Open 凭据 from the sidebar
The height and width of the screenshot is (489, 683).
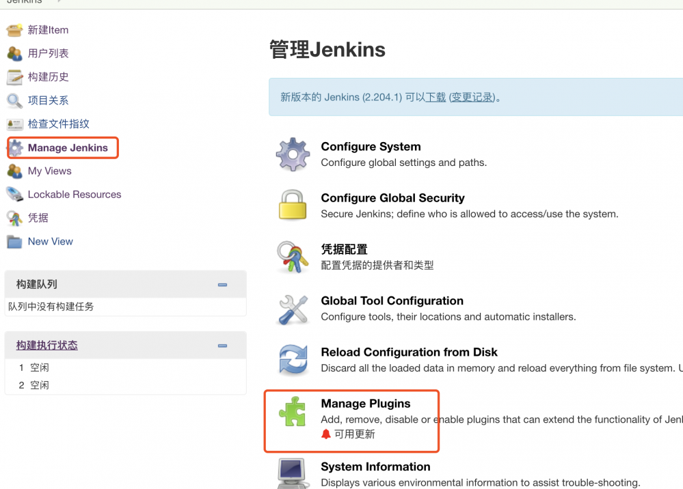coord(37,217)
